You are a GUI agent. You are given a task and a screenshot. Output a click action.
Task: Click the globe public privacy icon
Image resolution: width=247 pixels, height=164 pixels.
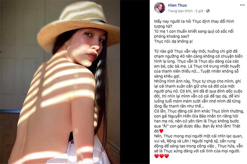[208, 11]
